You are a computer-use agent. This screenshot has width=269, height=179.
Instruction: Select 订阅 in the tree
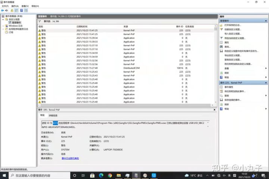point(11,32)
